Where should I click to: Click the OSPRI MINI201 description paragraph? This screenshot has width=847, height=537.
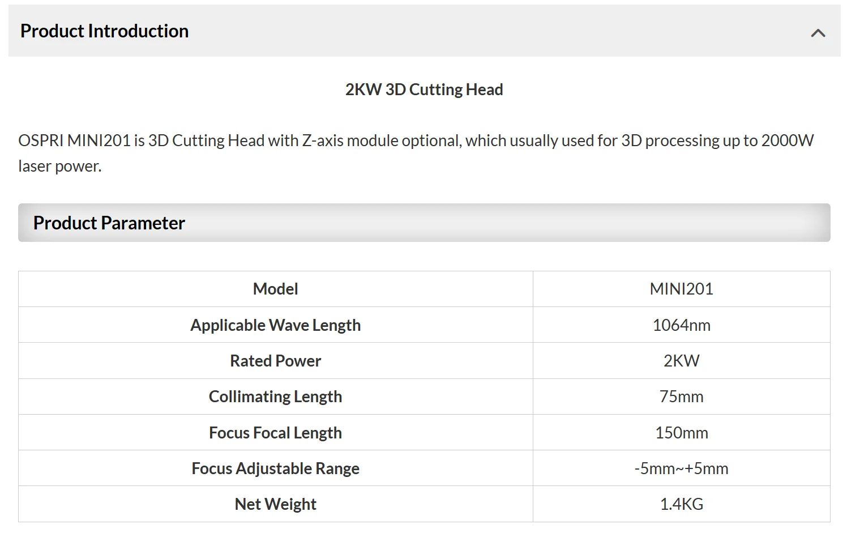pos(416,153)
